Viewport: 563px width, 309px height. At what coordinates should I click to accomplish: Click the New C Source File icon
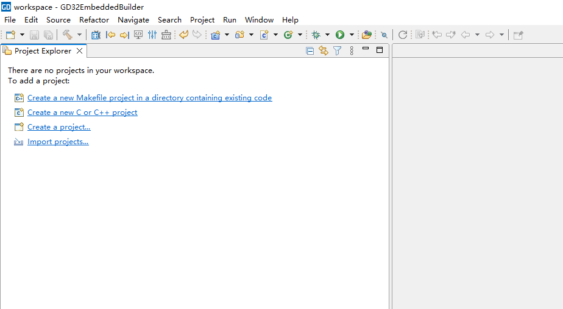click(264, 35)
